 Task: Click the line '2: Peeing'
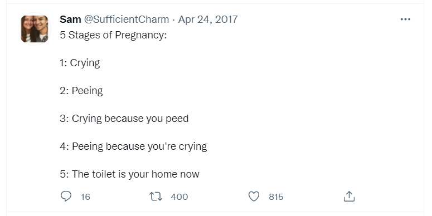[x=81, y=91]
